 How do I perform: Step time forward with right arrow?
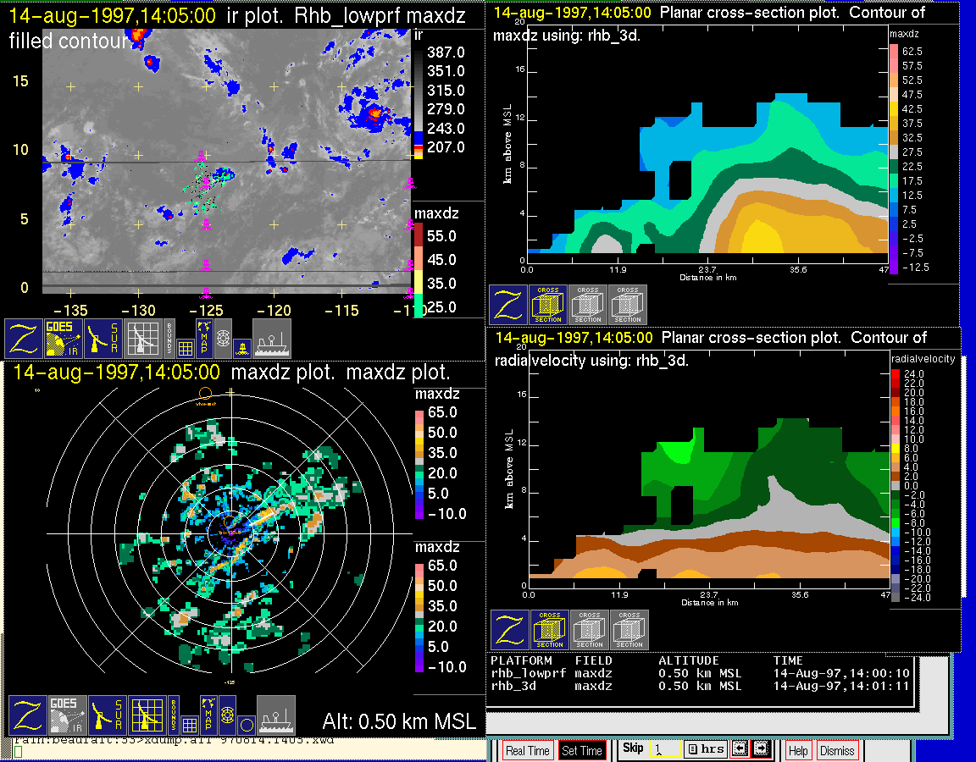[761, 749]
